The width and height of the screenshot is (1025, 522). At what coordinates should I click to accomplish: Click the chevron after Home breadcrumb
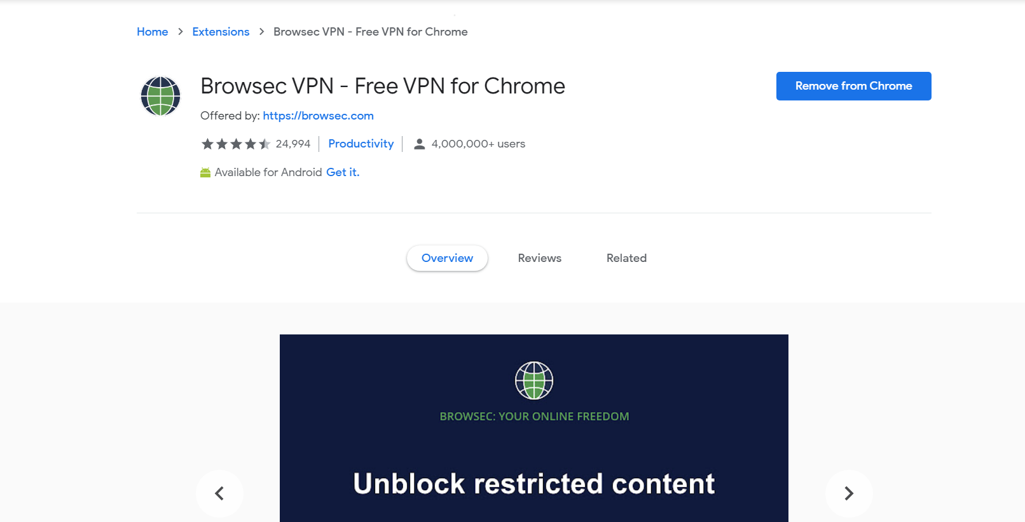181,32
